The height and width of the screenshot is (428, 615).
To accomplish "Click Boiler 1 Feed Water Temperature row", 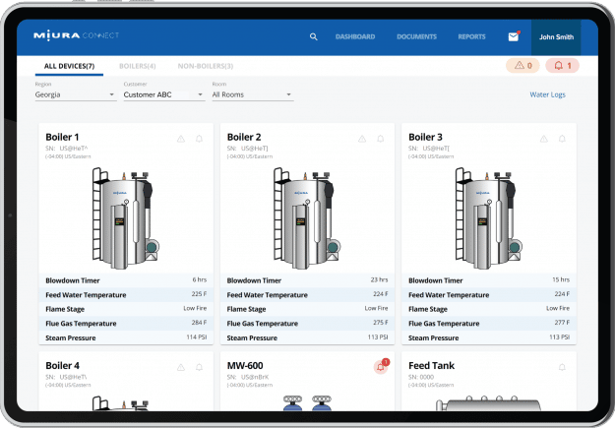I will [x=126, y=294].
